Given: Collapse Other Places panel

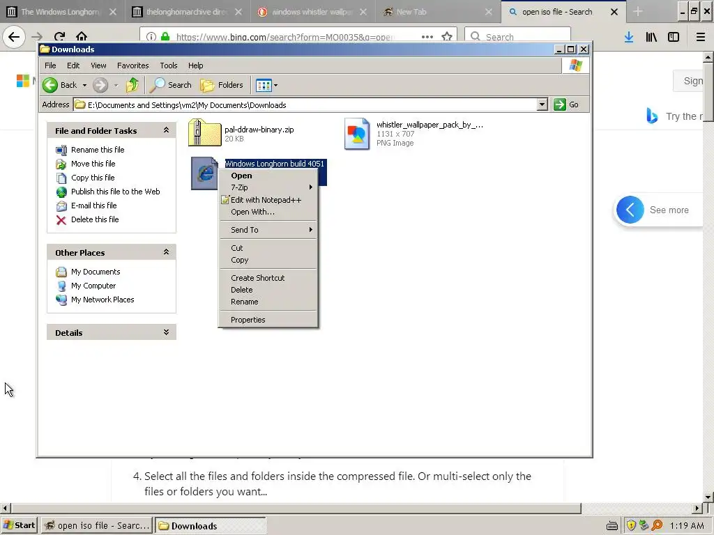Looking at the screenshot, I should pos(166,252).
